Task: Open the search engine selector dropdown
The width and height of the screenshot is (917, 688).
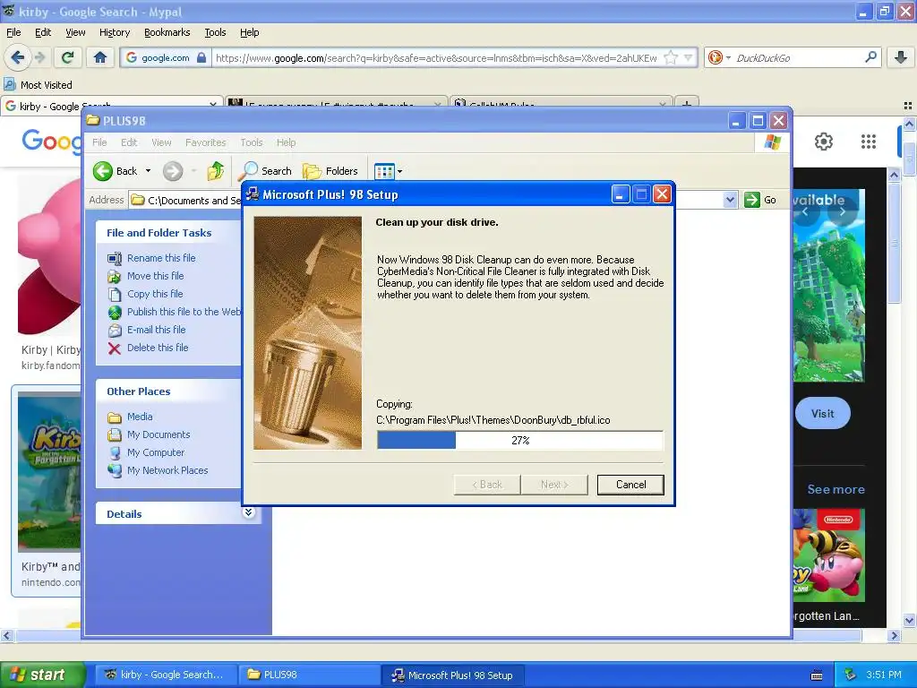Action: pos(728,58)
